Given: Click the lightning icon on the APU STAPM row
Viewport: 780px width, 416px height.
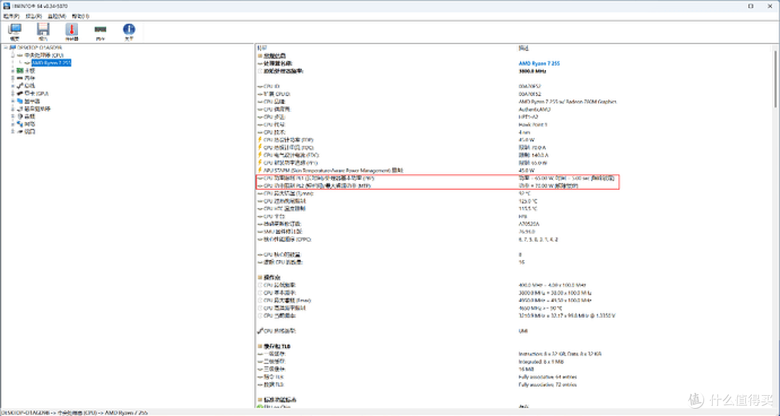Looking at the screenshot, I should click(260, 170).
